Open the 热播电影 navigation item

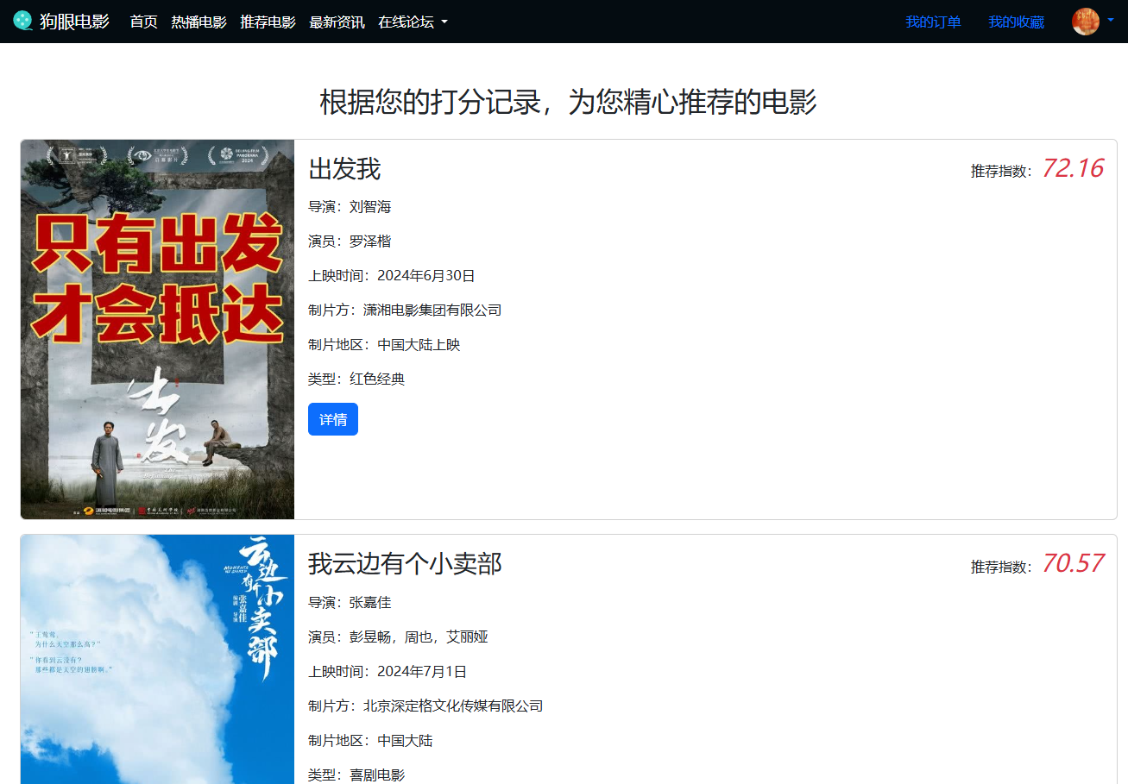coord(199,22)
